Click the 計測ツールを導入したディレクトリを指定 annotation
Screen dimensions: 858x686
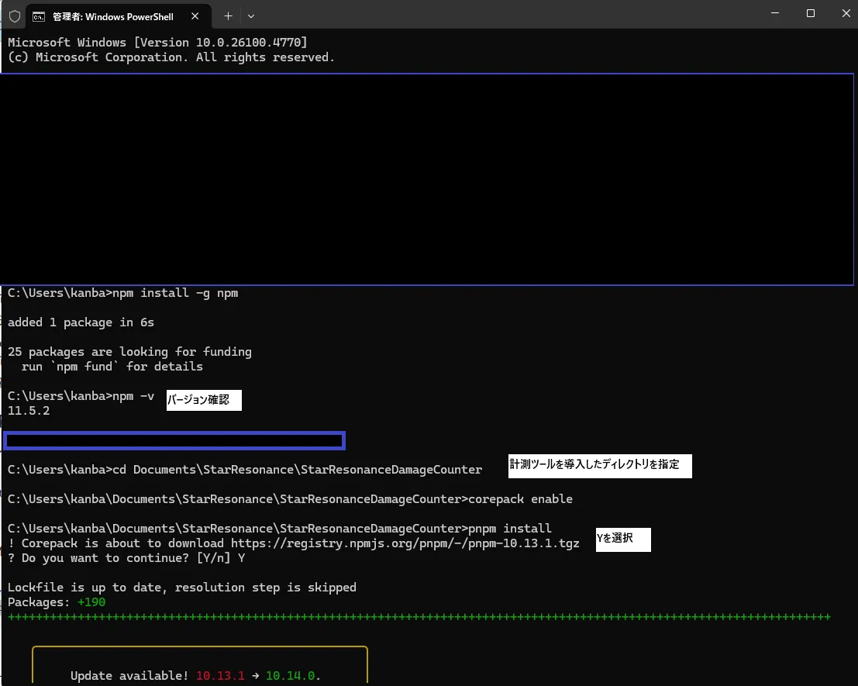pyautogui.click(x=599, y=466)
